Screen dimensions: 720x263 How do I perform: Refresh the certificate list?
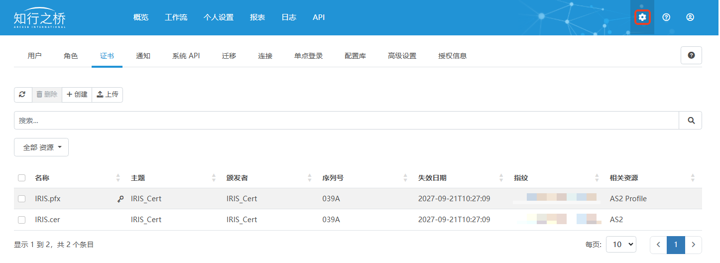click(x=22, y=95)
